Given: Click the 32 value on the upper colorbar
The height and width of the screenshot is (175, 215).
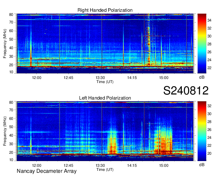Looking at the screenshot, I should (x=209, y=28).
